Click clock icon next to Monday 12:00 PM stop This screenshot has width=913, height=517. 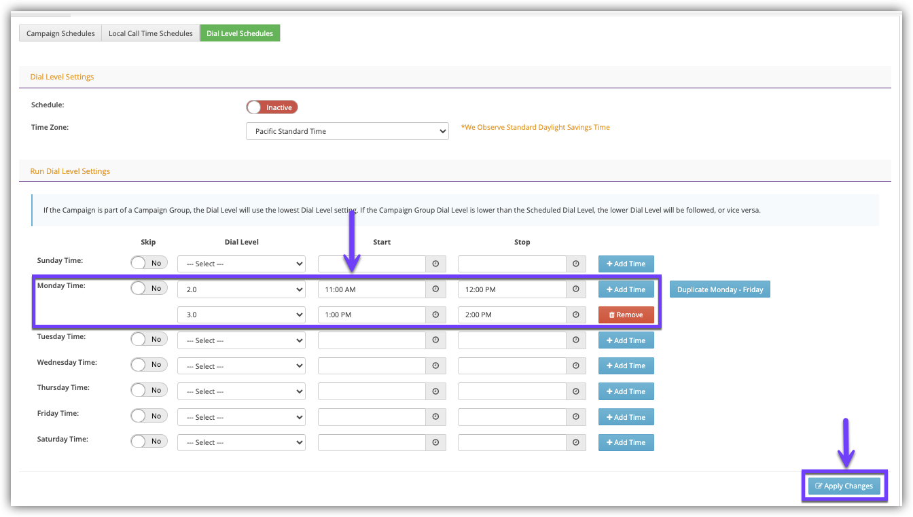[x=576, y=289]
